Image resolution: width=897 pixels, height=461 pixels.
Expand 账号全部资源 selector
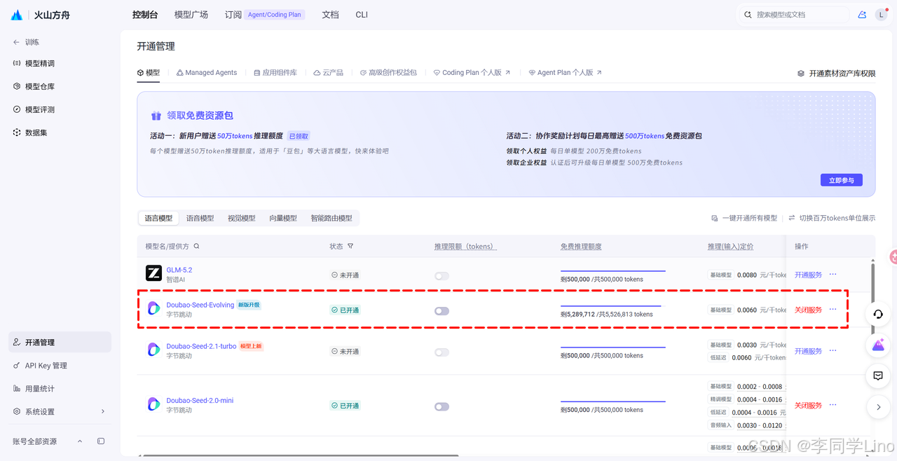[48, 441]
